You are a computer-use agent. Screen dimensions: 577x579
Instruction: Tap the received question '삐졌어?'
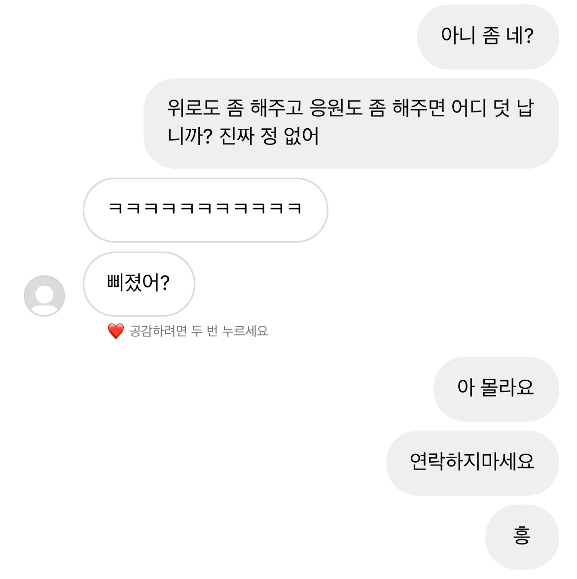139,284
